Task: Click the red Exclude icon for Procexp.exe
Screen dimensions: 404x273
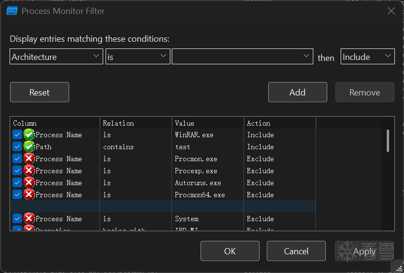Action: pos(29,171)
